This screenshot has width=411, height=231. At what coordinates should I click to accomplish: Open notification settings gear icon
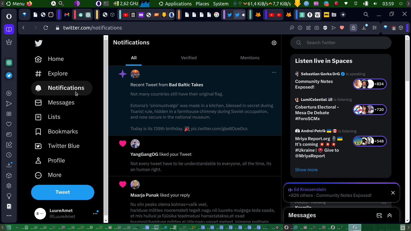coord(274,43)
